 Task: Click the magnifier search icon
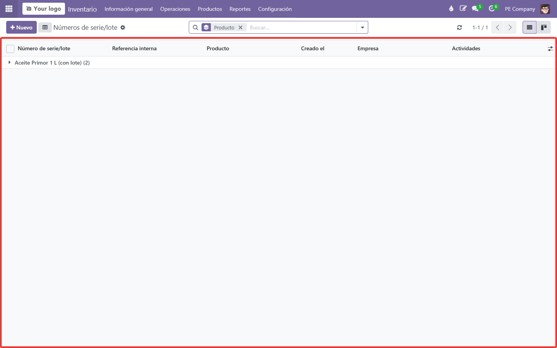coord(195,27)
